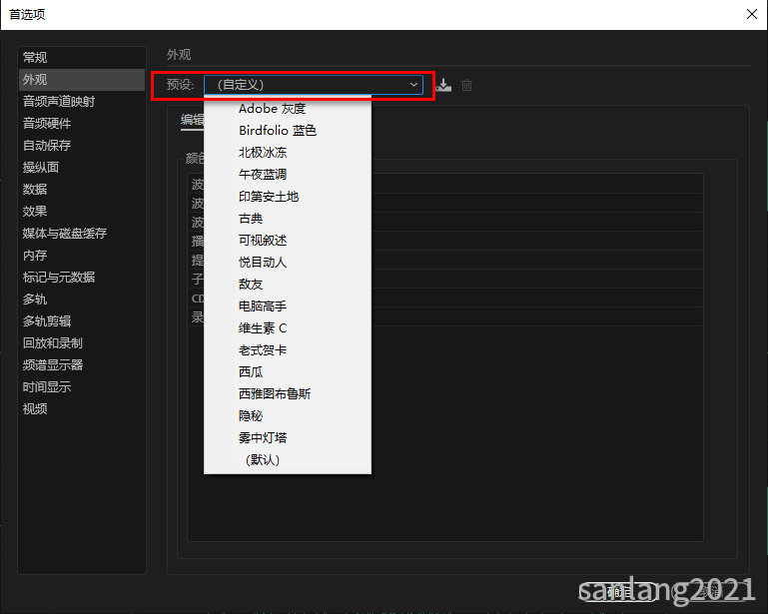
Task: Go to 回放和录制 settings
Action: tap(82, 343)
